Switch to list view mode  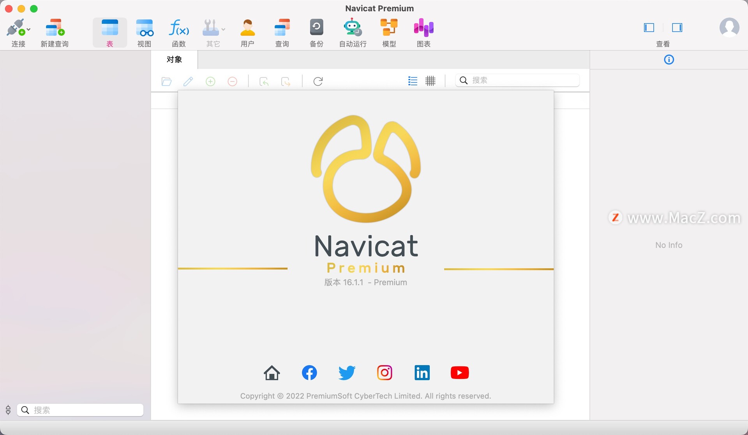coord(413,81)
